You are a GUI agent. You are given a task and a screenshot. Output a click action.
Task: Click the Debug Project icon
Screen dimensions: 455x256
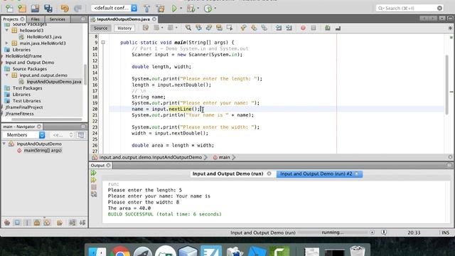tap(191, 9)
